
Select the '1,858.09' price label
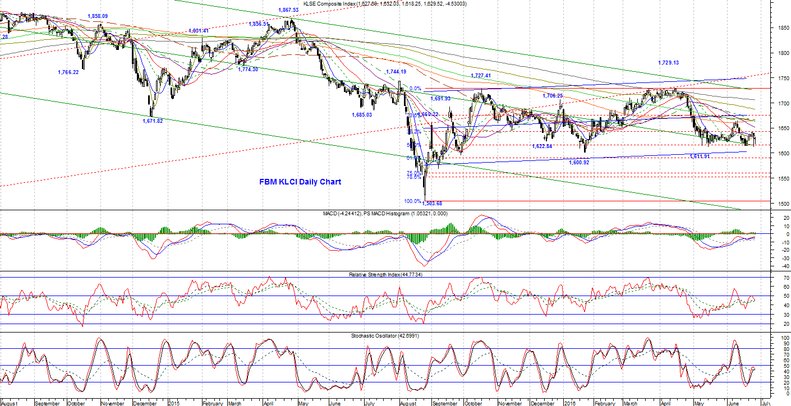[x=98, y=16]
